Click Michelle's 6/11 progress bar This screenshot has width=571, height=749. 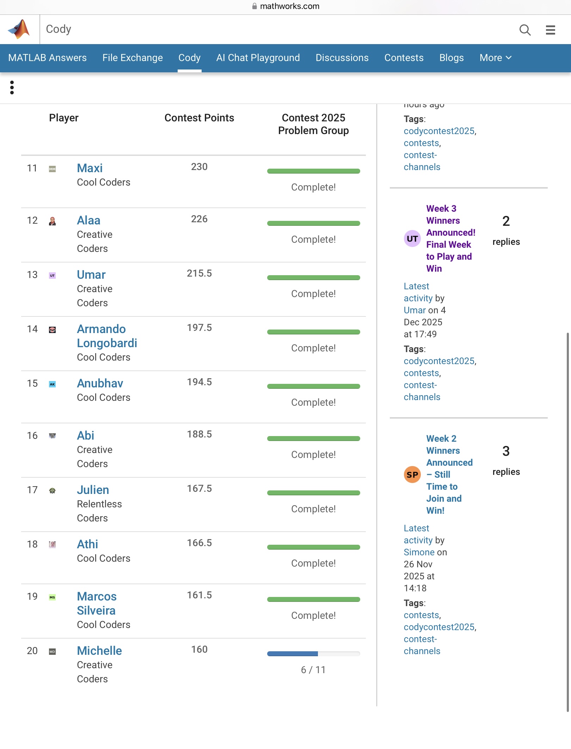(x=313, y=654)
